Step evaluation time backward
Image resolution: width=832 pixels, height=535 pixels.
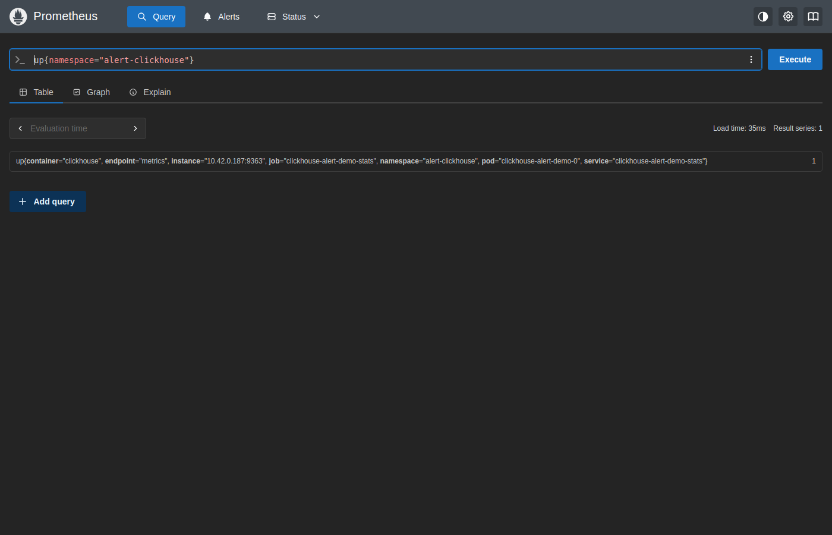coord(20,128)
